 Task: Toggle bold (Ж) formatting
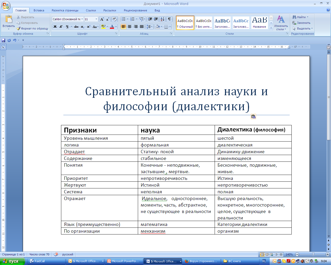[x=55, y=27]
